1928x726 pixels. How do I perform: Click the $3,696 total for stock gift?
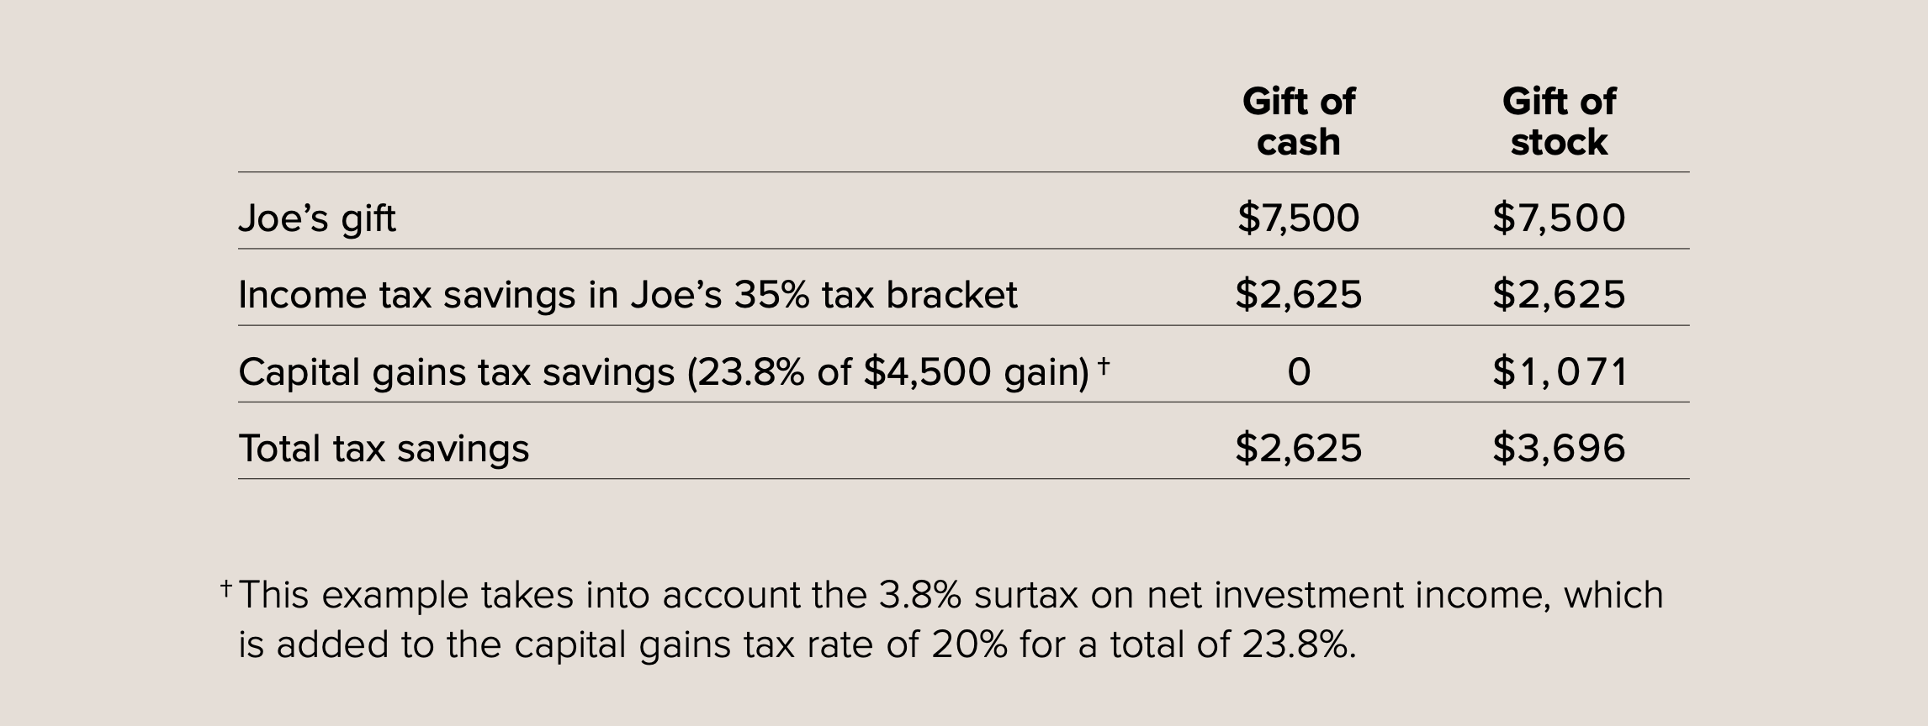click(x=1559, y=448)
